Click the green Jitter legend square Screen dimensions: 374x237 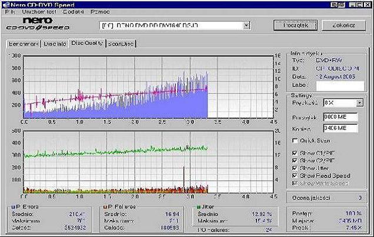198,207
